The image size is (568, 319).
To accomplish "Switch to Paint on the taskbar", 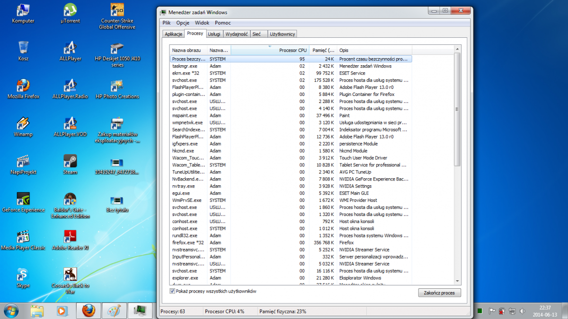I will click(x=114, y=310).
